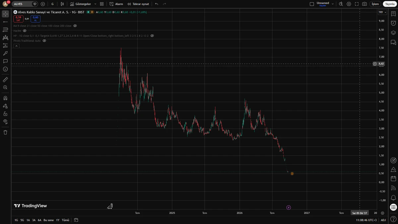Toggle visibility of the Hacim indicator
The width and height of the screenshot is (398, 224).
pos(25,31)
